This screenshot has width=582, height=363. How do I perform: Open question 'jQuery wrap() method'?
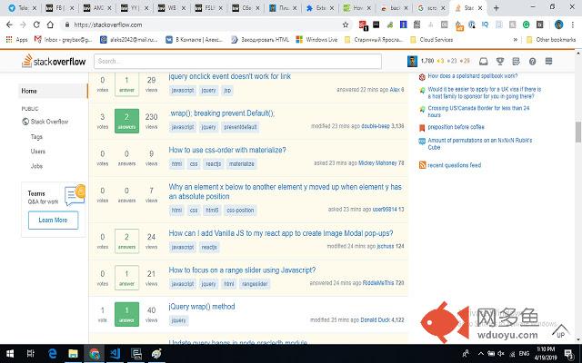202,307
